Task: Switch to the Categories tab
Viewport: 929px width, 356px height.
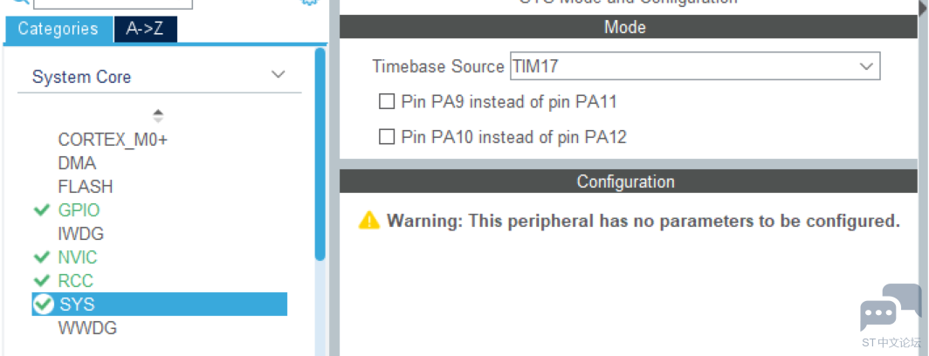Action: (x=58, y=29)
